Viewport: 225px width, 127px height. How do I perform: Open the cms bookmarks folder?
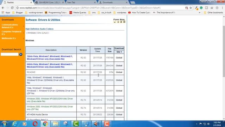point(92,13)
